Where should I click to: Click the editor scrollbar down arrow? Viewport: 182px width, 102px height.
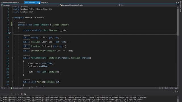click(178, 86)
